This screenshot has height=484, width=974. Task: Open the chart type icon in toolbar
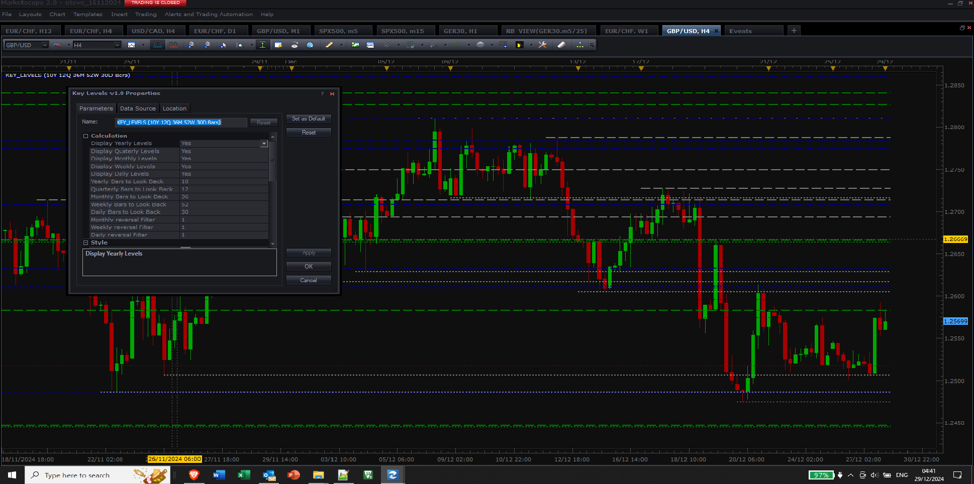[x=132, y=45]
